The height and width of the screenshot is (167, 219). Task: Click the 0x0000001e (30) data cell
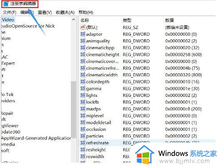(182, 88)
